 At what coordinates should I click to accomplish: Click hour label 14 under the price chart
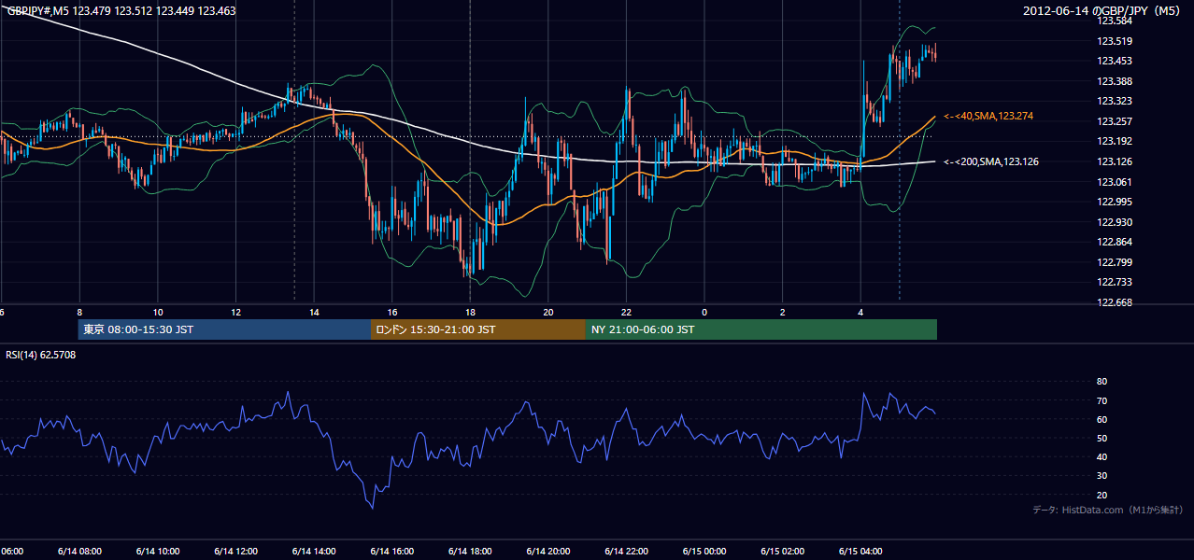click(314, 313)
